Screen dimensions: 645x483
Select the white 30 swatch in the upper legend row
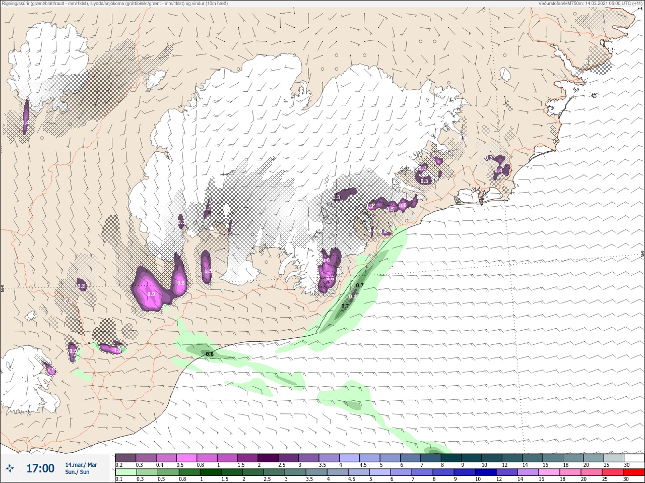(634, 458)
